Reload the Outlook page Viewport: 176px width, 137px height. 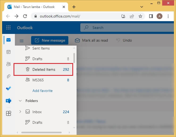coord(25,16)
